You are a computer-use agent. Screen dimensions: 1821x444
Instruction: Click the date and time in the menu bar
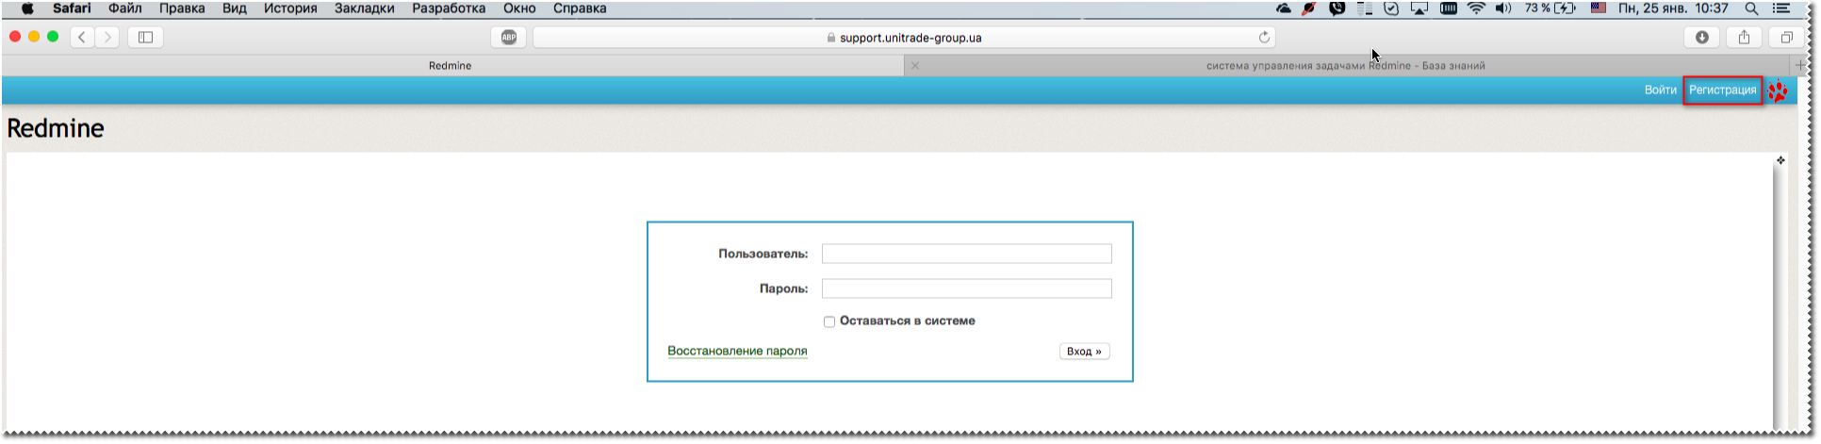(1673, 8)
